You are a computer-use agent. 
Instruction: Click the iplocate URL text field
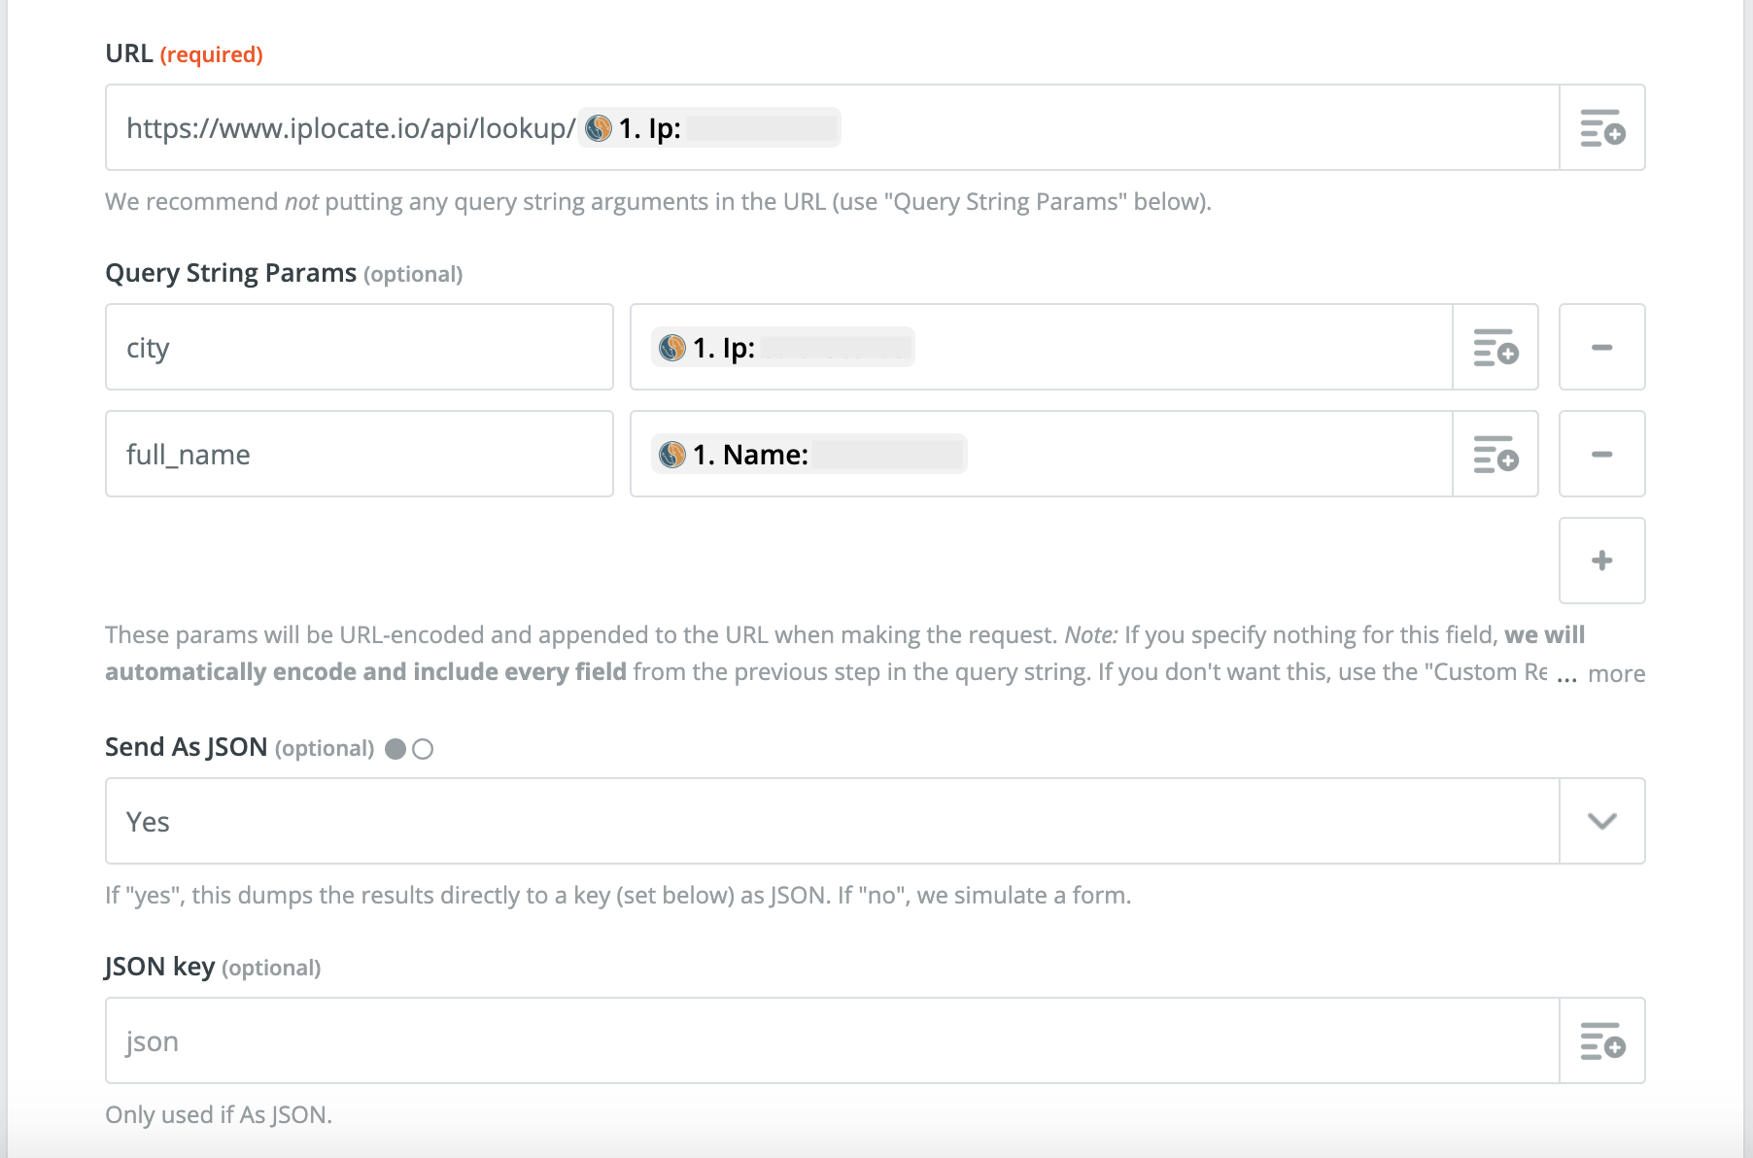pyautogui.click(x=833, y=127)
